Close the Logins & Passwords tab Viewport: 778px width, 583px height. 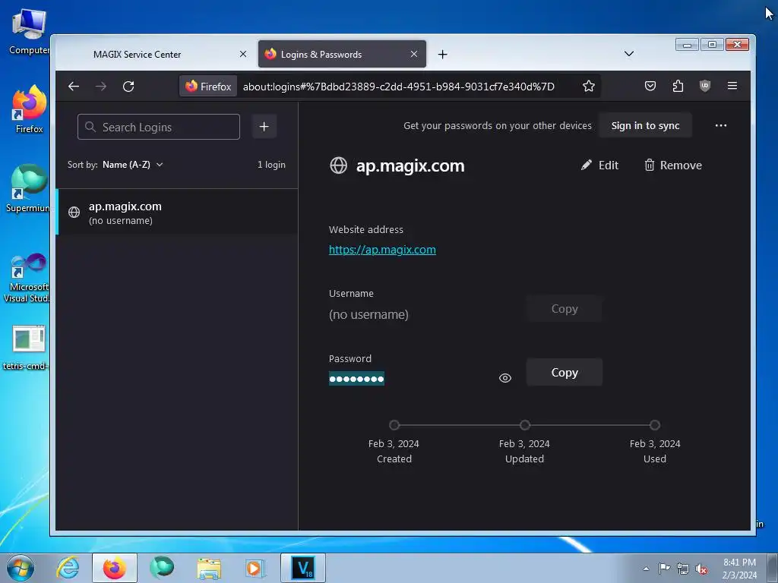tap(414, 54)
